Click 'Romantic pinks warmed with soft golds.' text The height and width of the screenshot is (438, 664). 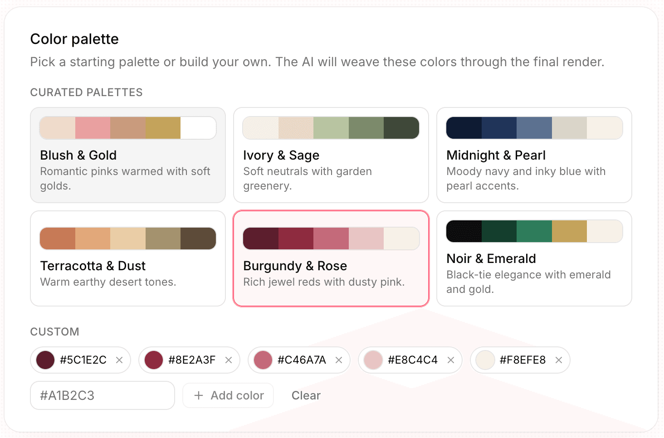point(125,179)
